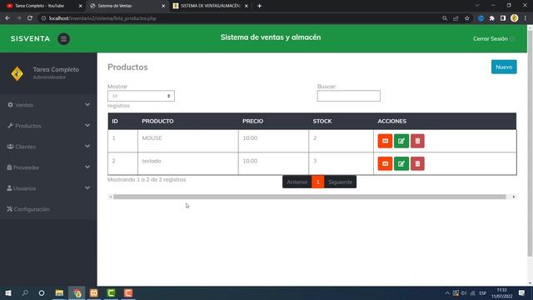
Task: Open the Windows Start menu
Action: pos(8,292)
